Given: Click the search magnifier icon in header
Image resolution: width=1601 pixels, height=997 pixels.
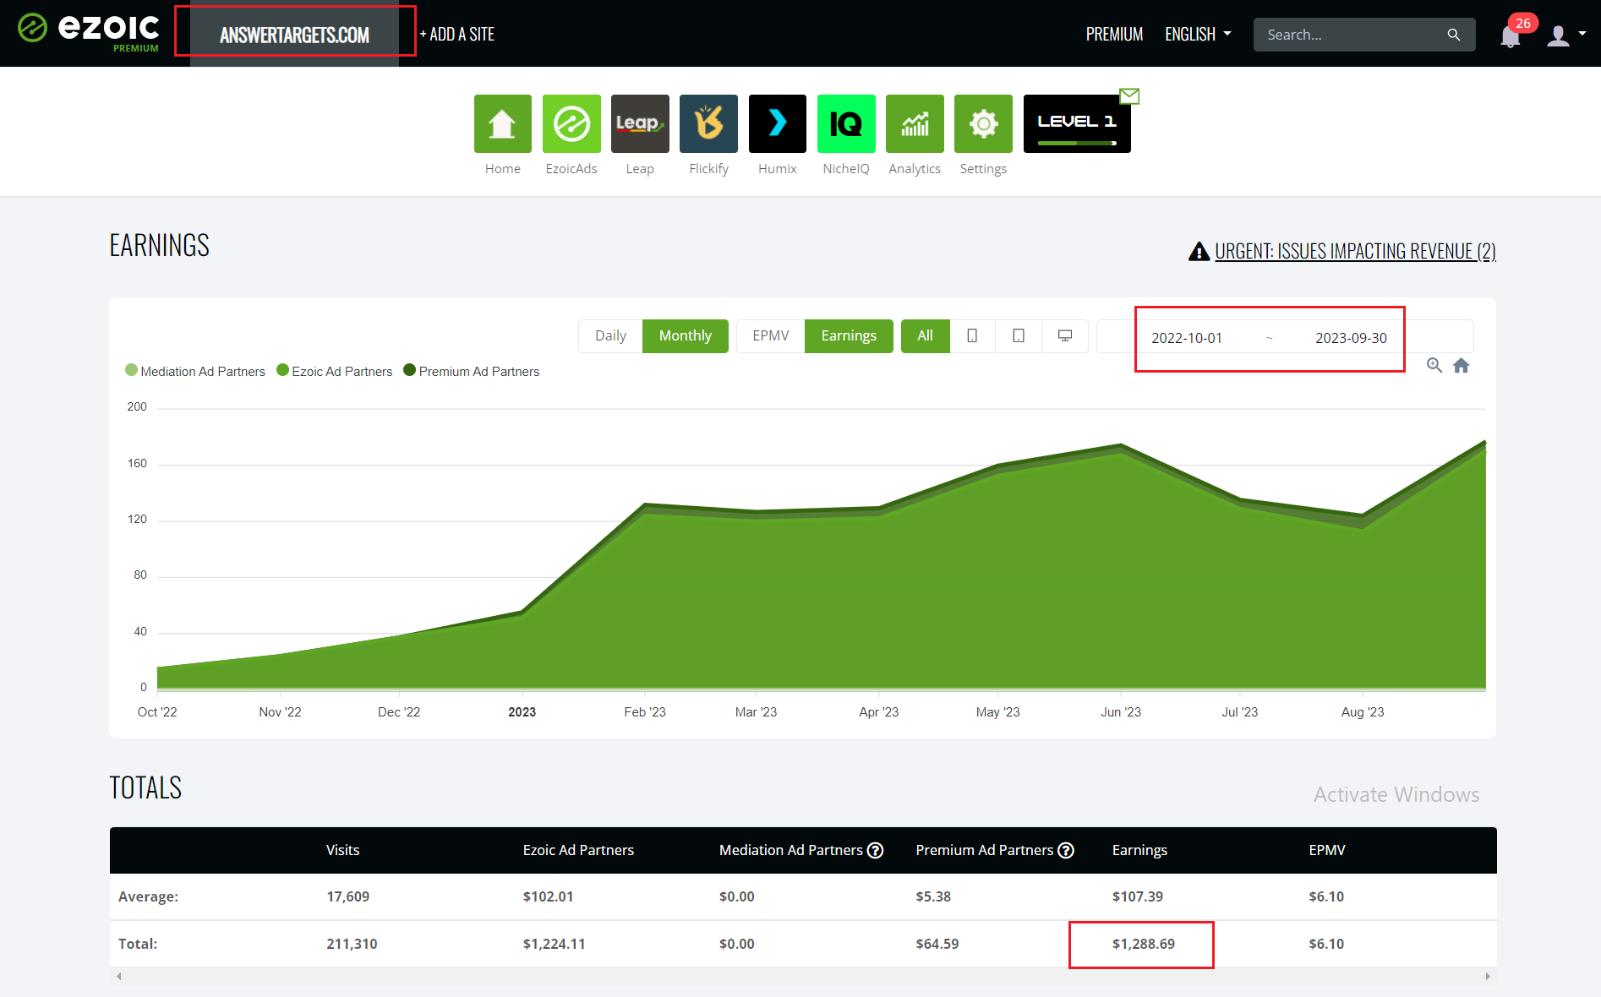Looking at the screenshot, I should (x=1454, y=35).
